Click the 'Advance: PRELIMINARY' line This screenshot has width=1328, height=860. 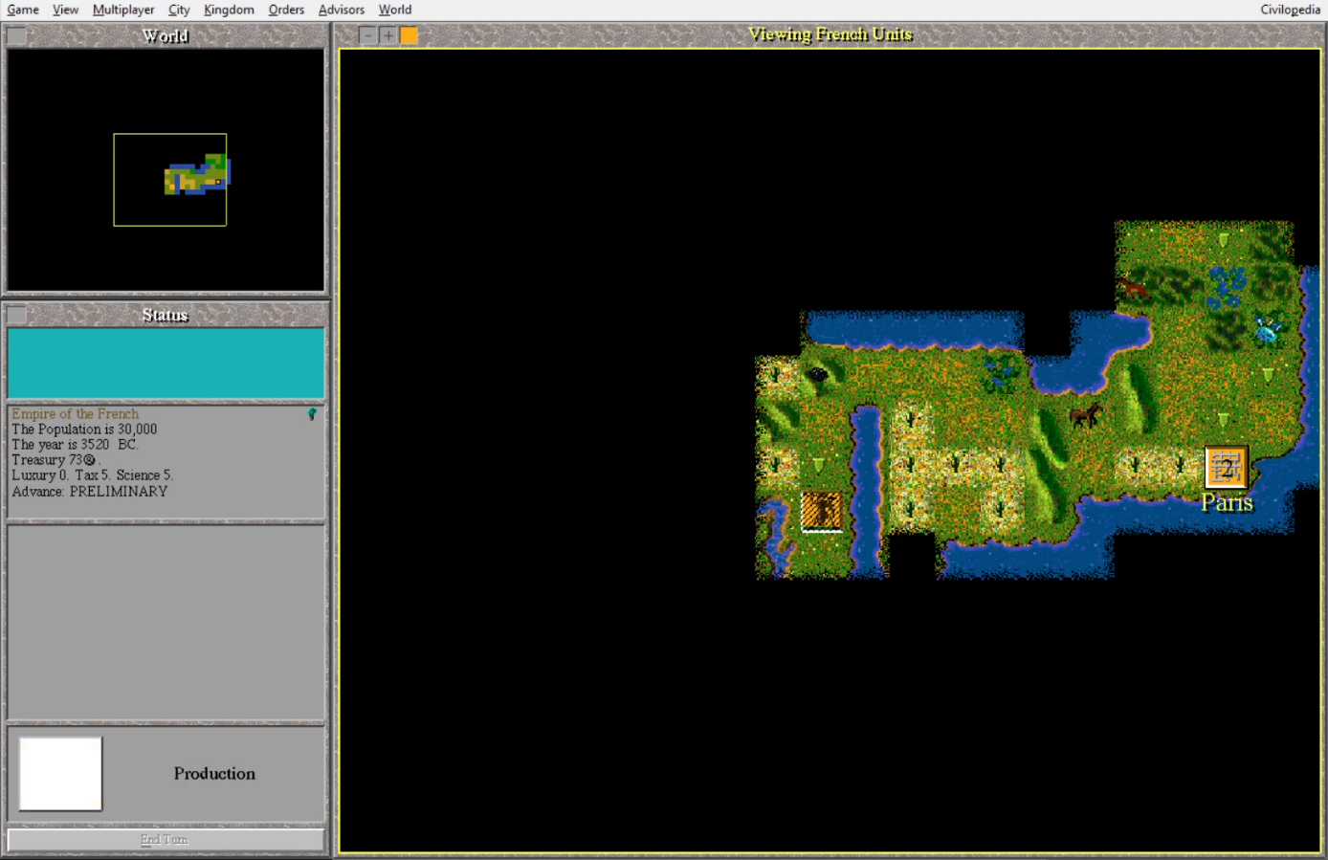(90, 492)
